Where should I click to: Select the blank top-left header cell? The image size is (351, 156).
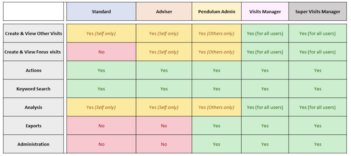tap(33, 11)
